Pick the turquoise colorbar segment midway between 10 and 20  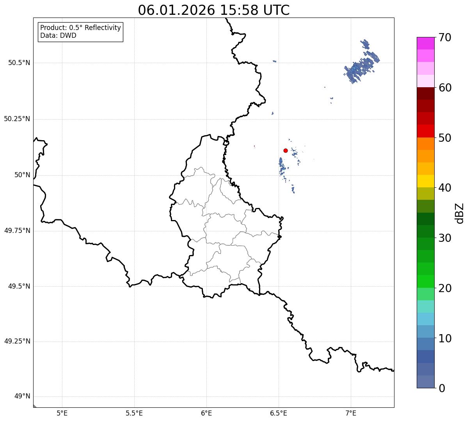(x=426, y=307)
